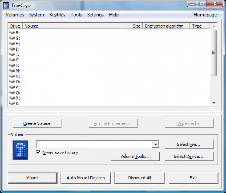Click the drive list scroll up arrow
226x193 pixels.
pyautogui.click(x=214, y=26)
